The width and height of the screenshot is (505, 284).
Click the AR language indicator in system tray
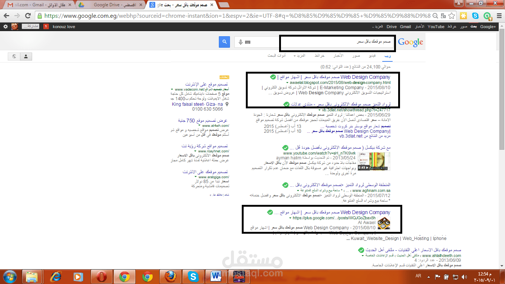[x=418, y=276]
